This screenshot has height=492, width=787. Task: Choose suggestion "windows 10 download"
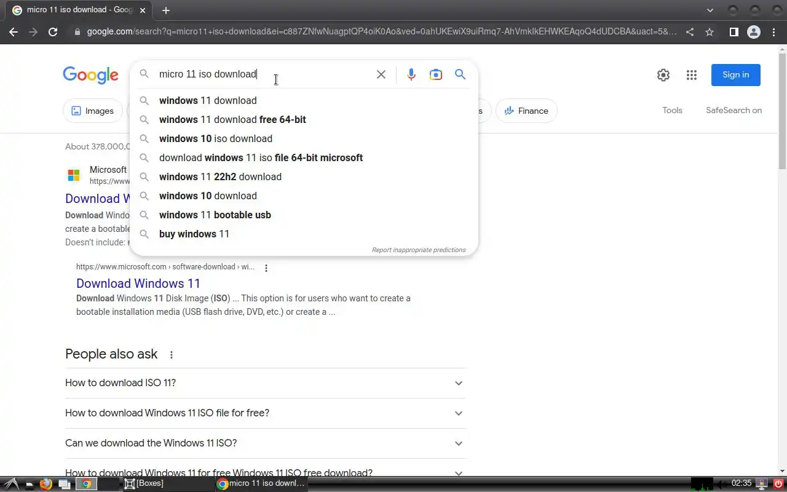point(304,196)
